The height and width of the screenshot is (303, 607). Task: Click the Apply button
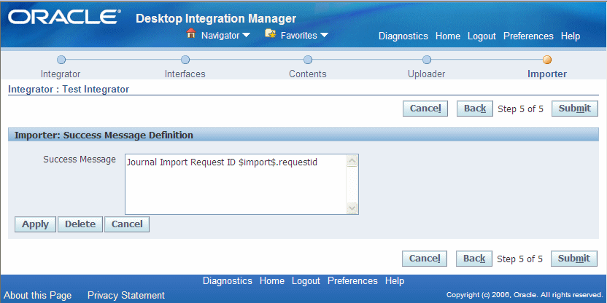[35, 224]
